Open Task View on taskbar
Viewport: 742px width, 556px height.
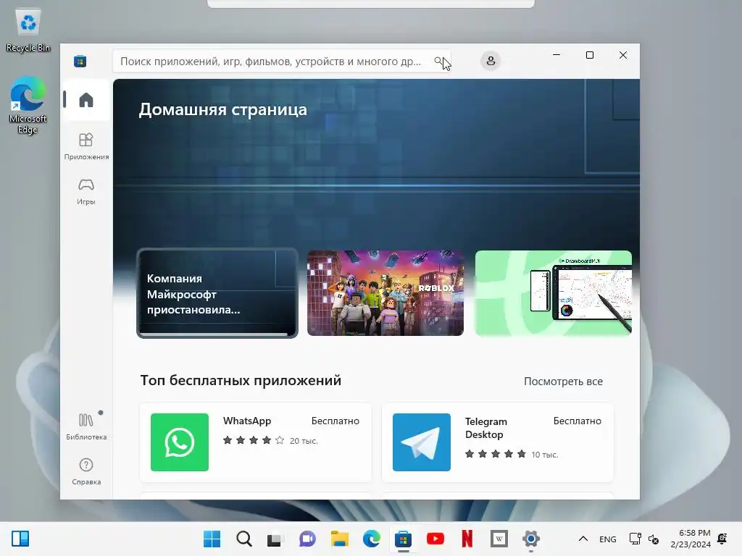click(x=275, y=539)
